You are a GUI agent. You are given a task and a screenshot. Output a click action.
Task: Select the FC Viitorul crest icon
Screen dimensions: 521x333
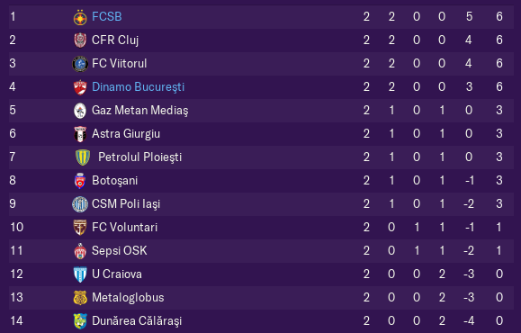(80, 64)
